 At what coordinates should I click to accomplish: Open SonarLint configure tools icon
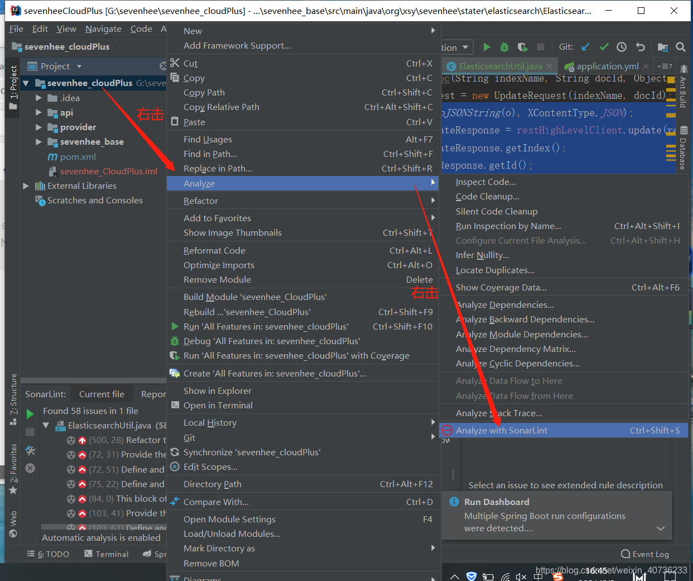pos(30,450)
